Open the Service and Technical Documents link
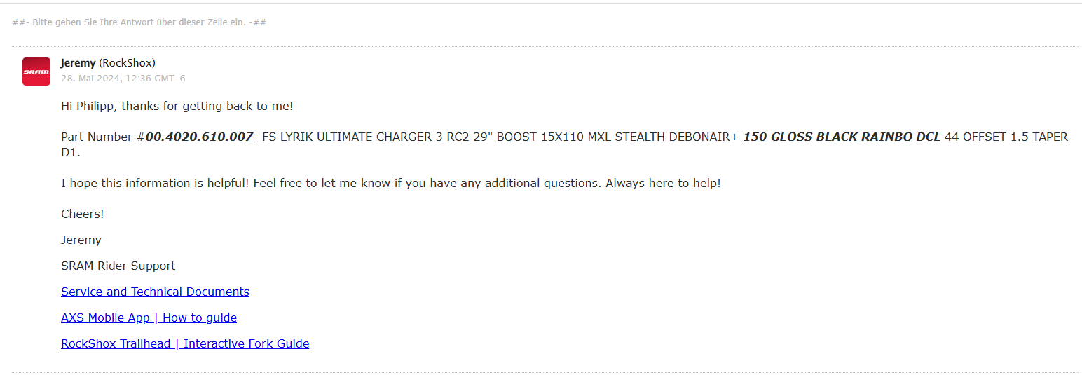Viewport: 1082px width, 375px height. coord(155,292)
